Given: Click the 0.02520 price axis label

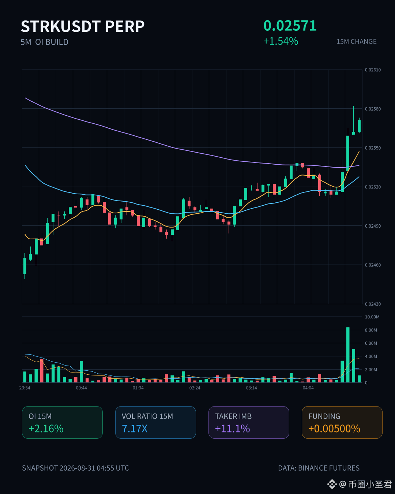Looking at the screenshot, I should point(373,187).
